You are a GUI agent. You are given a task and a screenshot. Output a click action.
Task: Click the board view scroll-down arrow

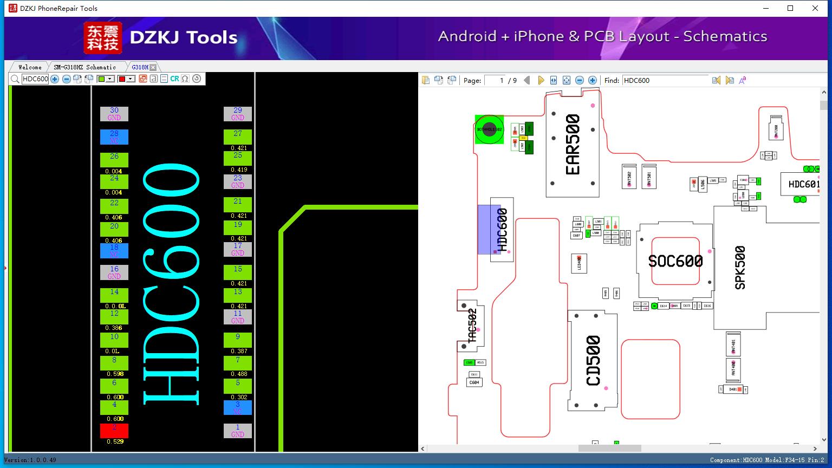[824, 440]
